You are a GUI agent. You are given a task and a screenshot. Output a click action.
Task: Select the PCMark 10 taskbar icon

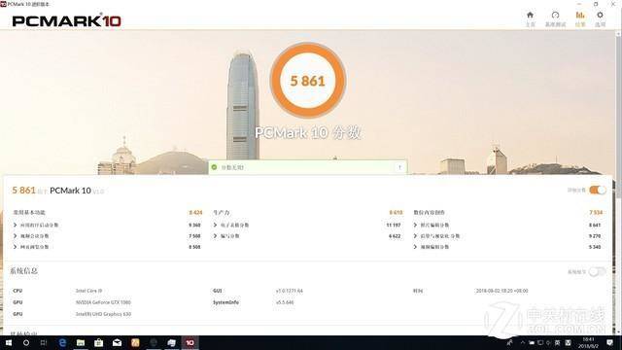[190, 342]
